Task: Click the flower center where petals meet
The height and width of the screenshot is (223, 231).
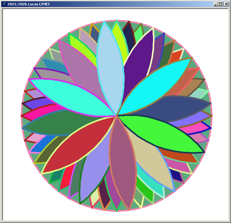Action: (x=117, y=115)
